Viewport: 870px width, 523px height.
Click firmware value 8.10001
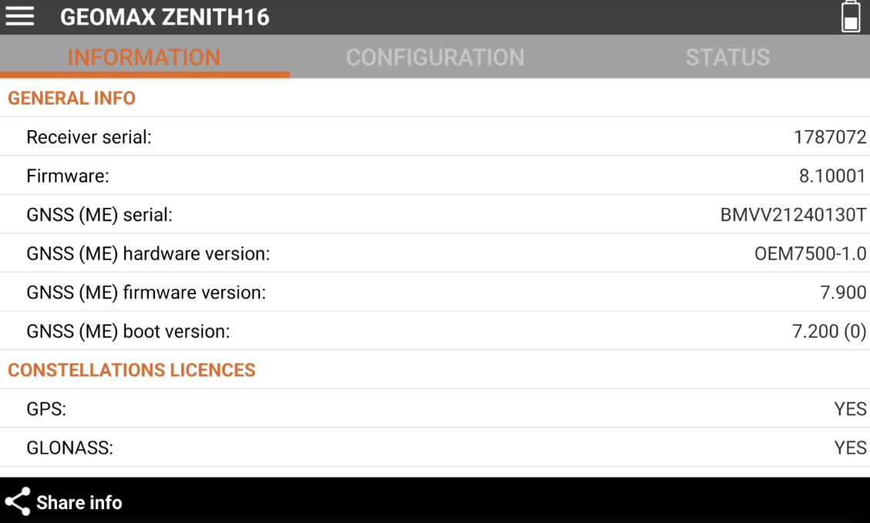click(x=832, y=176)
